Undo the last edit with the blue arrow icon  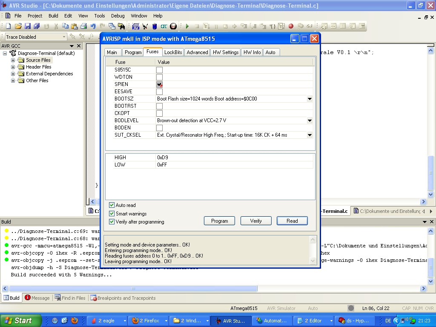pos(93,26)
